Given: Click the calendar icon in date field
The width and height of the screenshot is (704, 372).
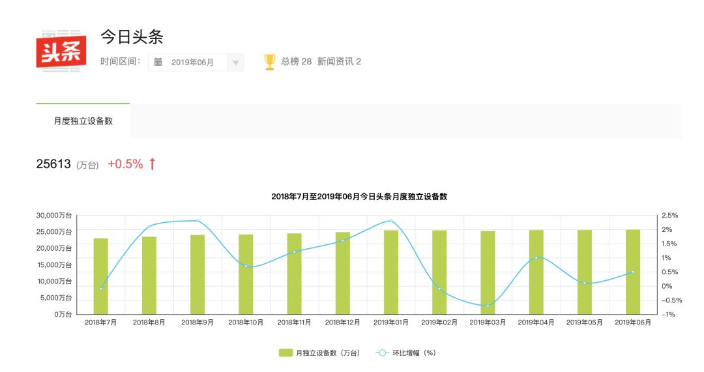Looking at the screenshot, I should coord(158,62).
